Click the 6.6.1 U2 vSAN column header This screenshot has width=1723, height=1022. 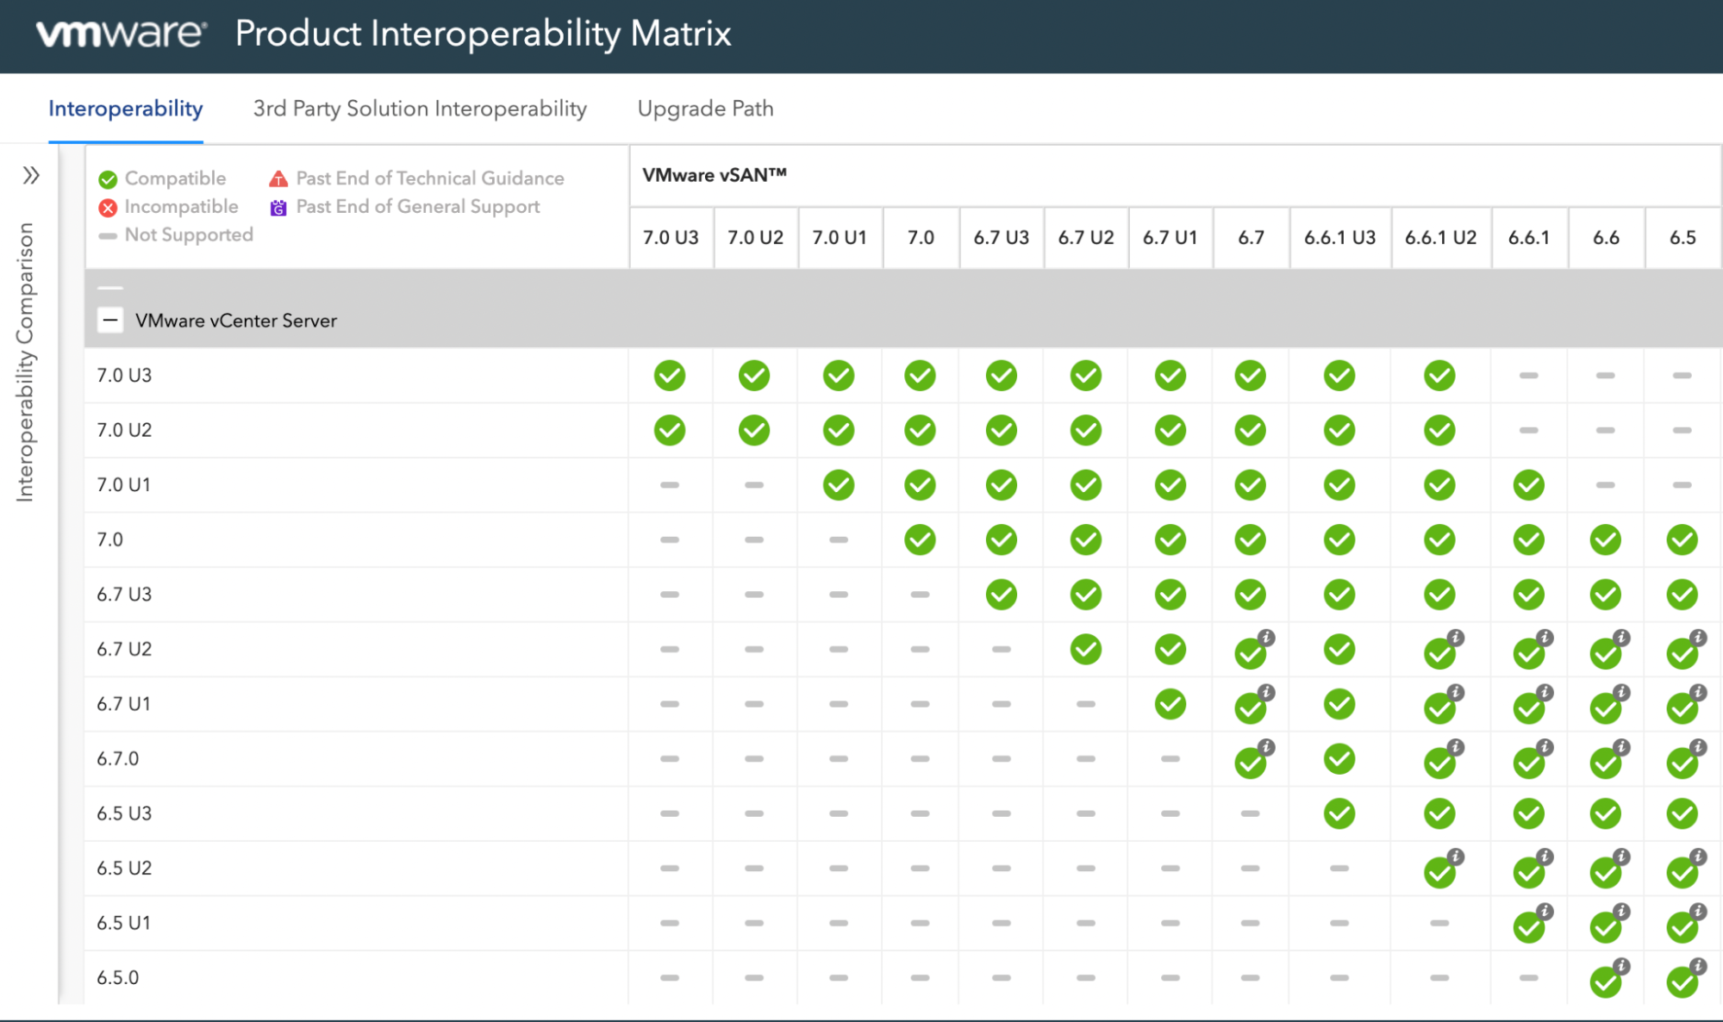click(1441, 238)
